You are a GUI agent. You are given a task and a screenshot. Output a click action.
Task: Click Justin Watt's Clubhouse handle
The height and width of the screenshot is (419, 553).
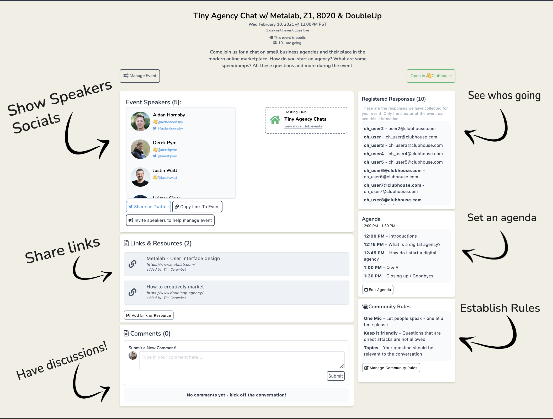[167, 178]
